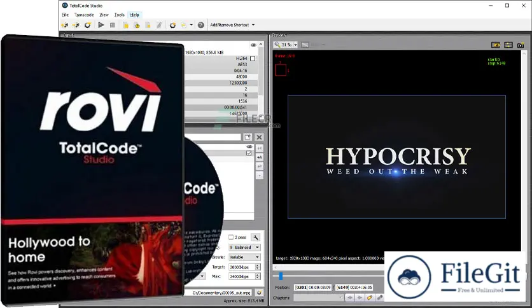The image size is (532, 308).
Task: Open the Add/Remove Shortcut dropdown
Action: (x=232, y=25)
